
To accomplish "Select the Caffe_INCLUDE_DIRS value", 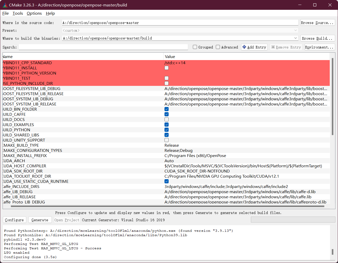I will point(226,186).
